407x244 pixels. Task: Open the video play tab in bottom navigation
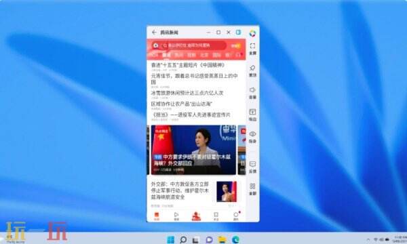(x=176, y=216)
